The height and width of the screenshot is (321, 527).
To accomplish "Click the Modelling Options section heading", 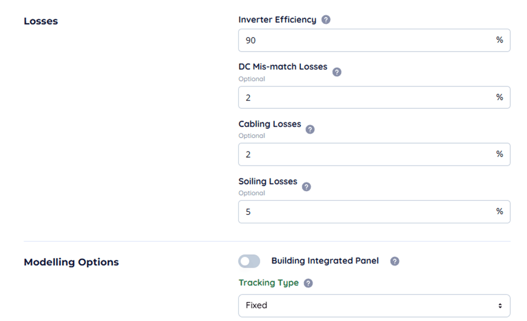I will coord(71,262).
